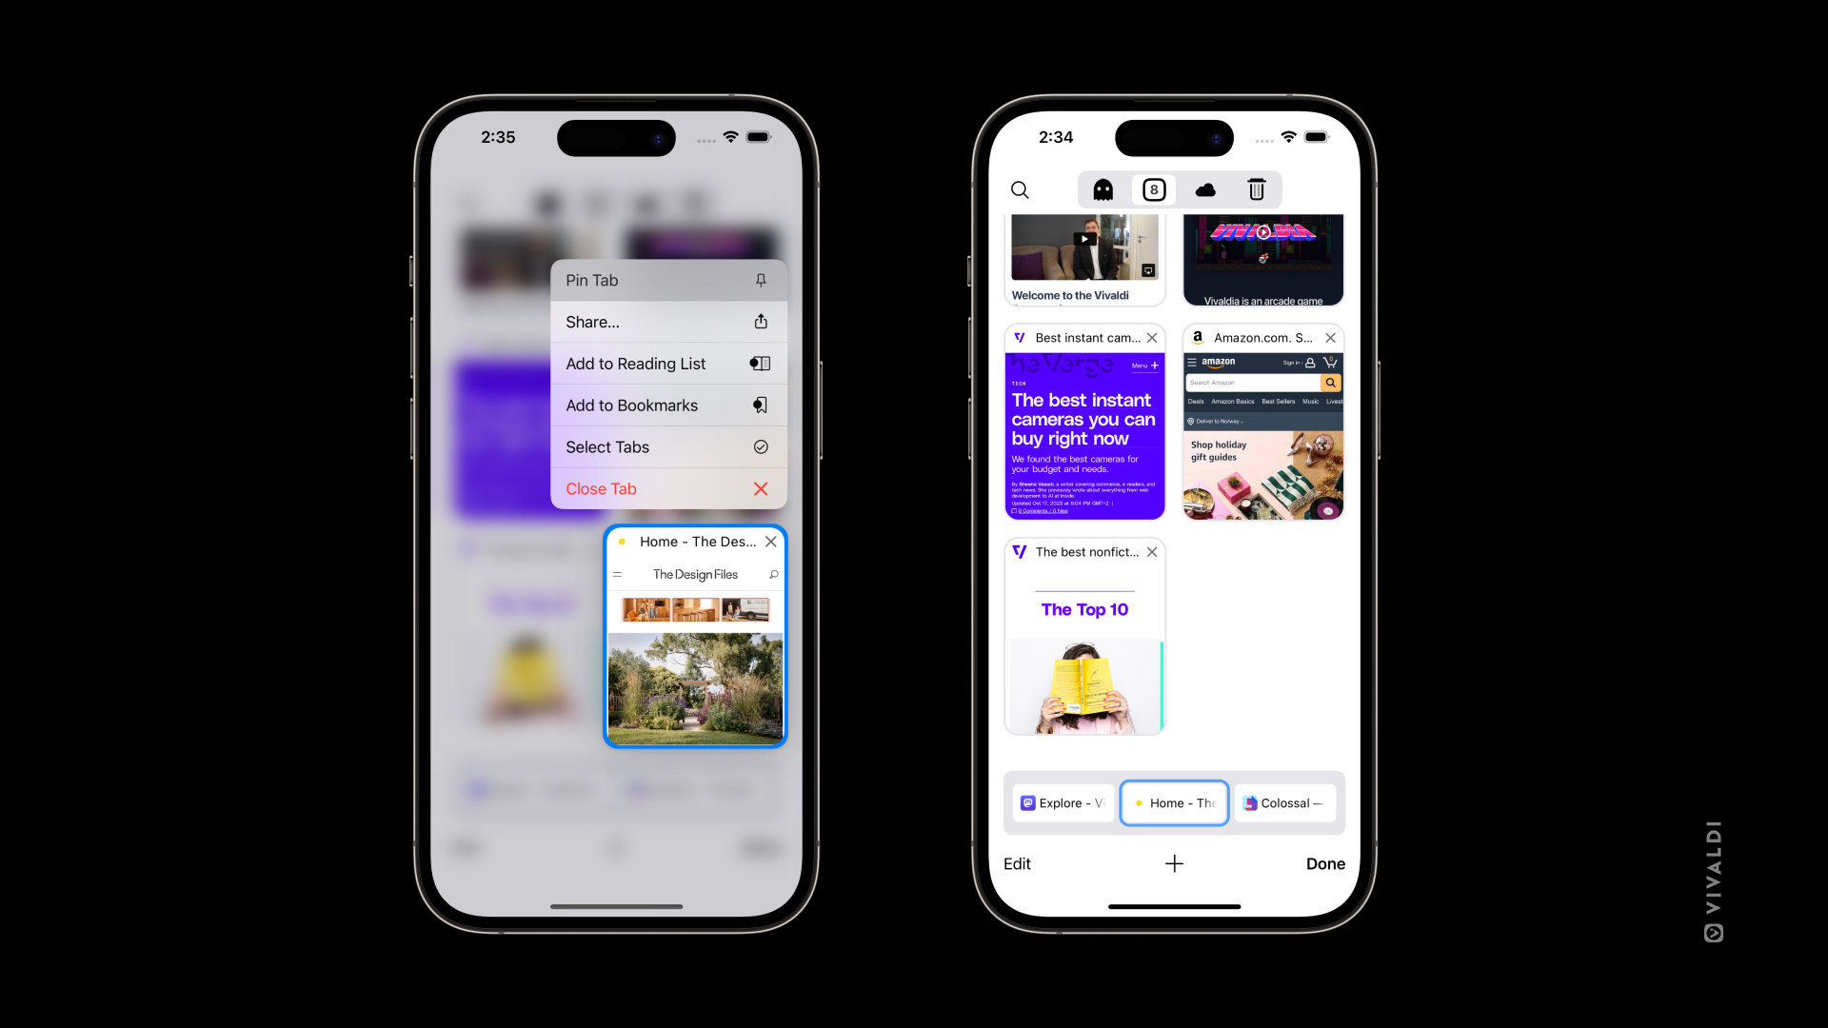Click the ghost/private browsing icon

pos(1103,189)
